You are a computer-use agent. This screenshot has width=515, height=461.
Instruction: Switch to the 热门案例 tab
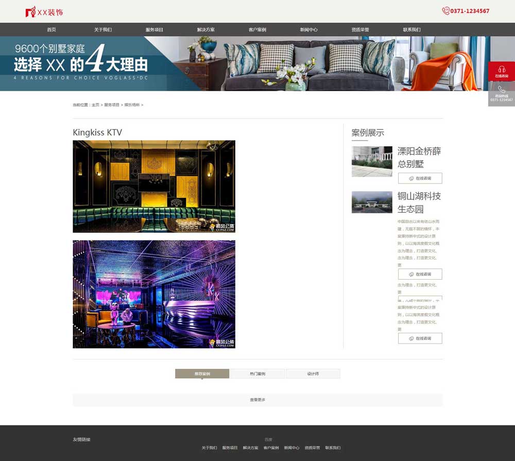click(x=257, y=373)
